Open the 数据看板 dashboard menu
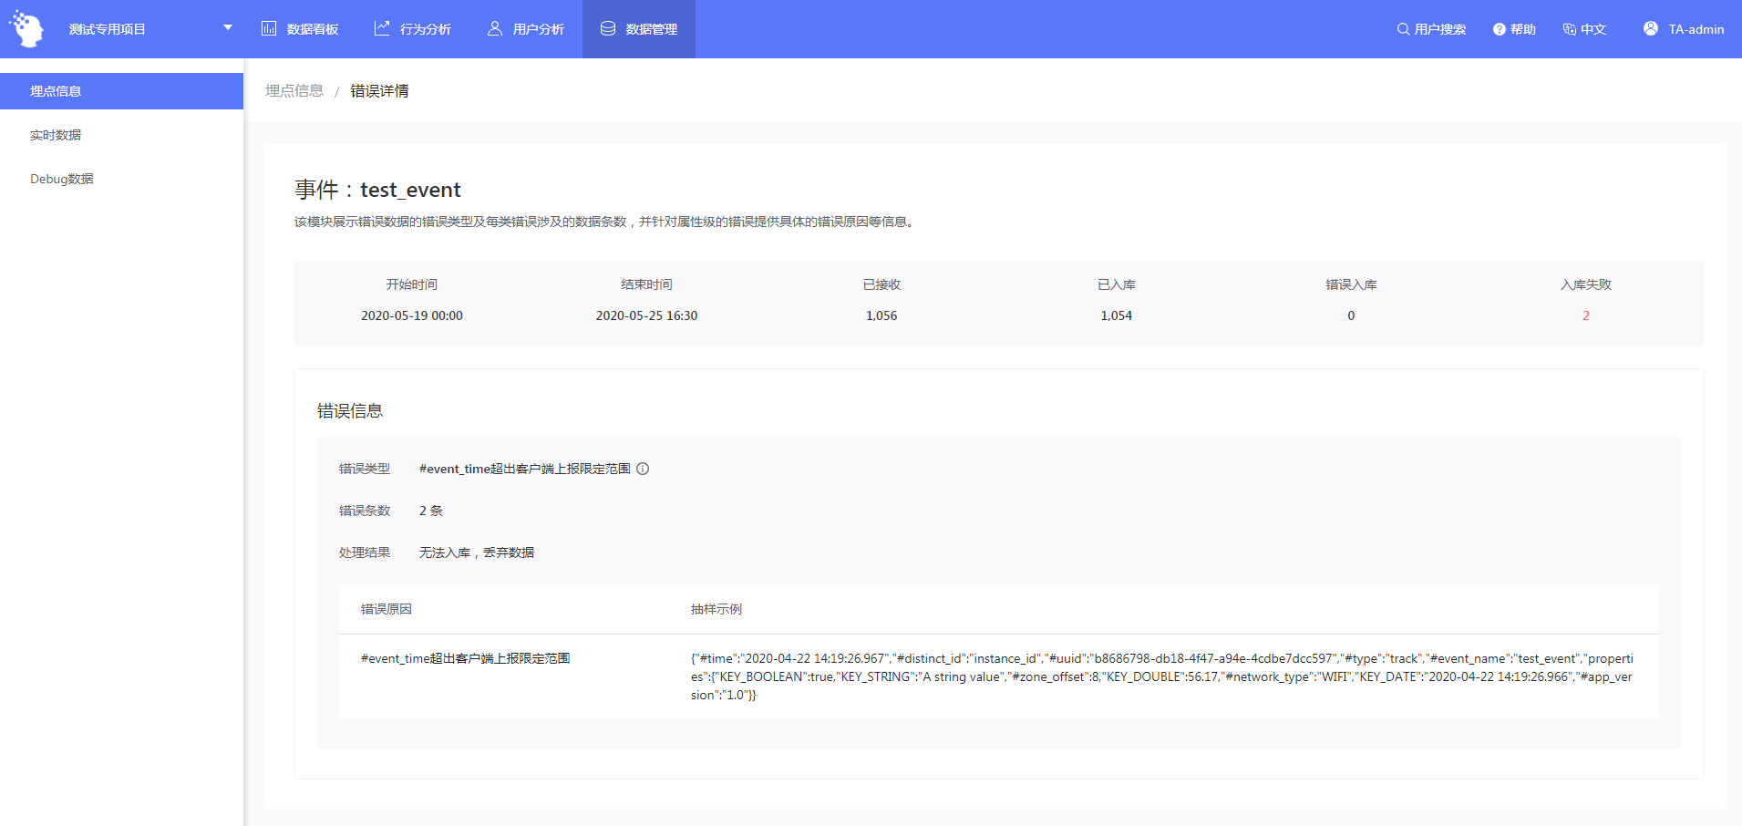The width and height of the screenshot is (1742, 826). tap(300, 29)
